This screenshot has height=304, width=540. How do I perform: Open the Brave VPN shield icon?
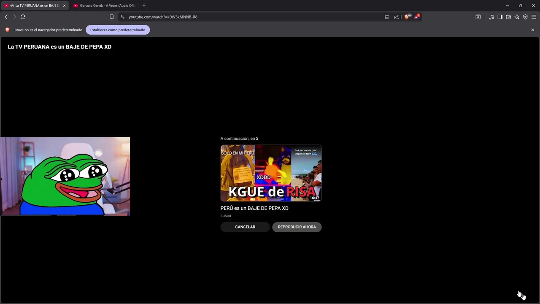[525, 17]
